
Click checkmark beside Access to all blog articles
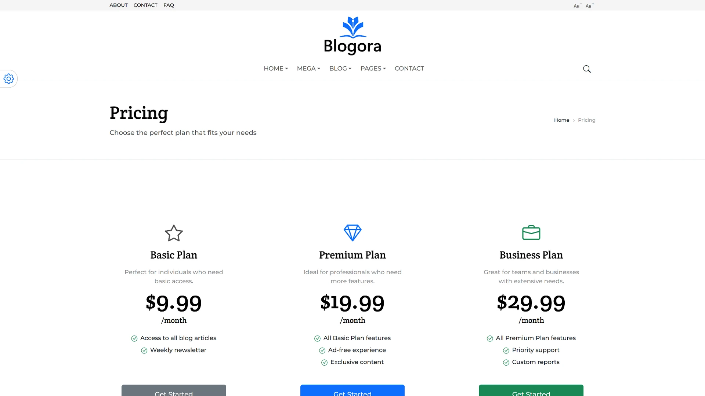134,338
